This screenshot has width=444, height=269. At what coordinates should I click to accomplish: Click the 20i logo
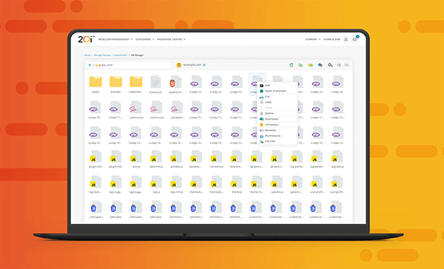[86, 39]
